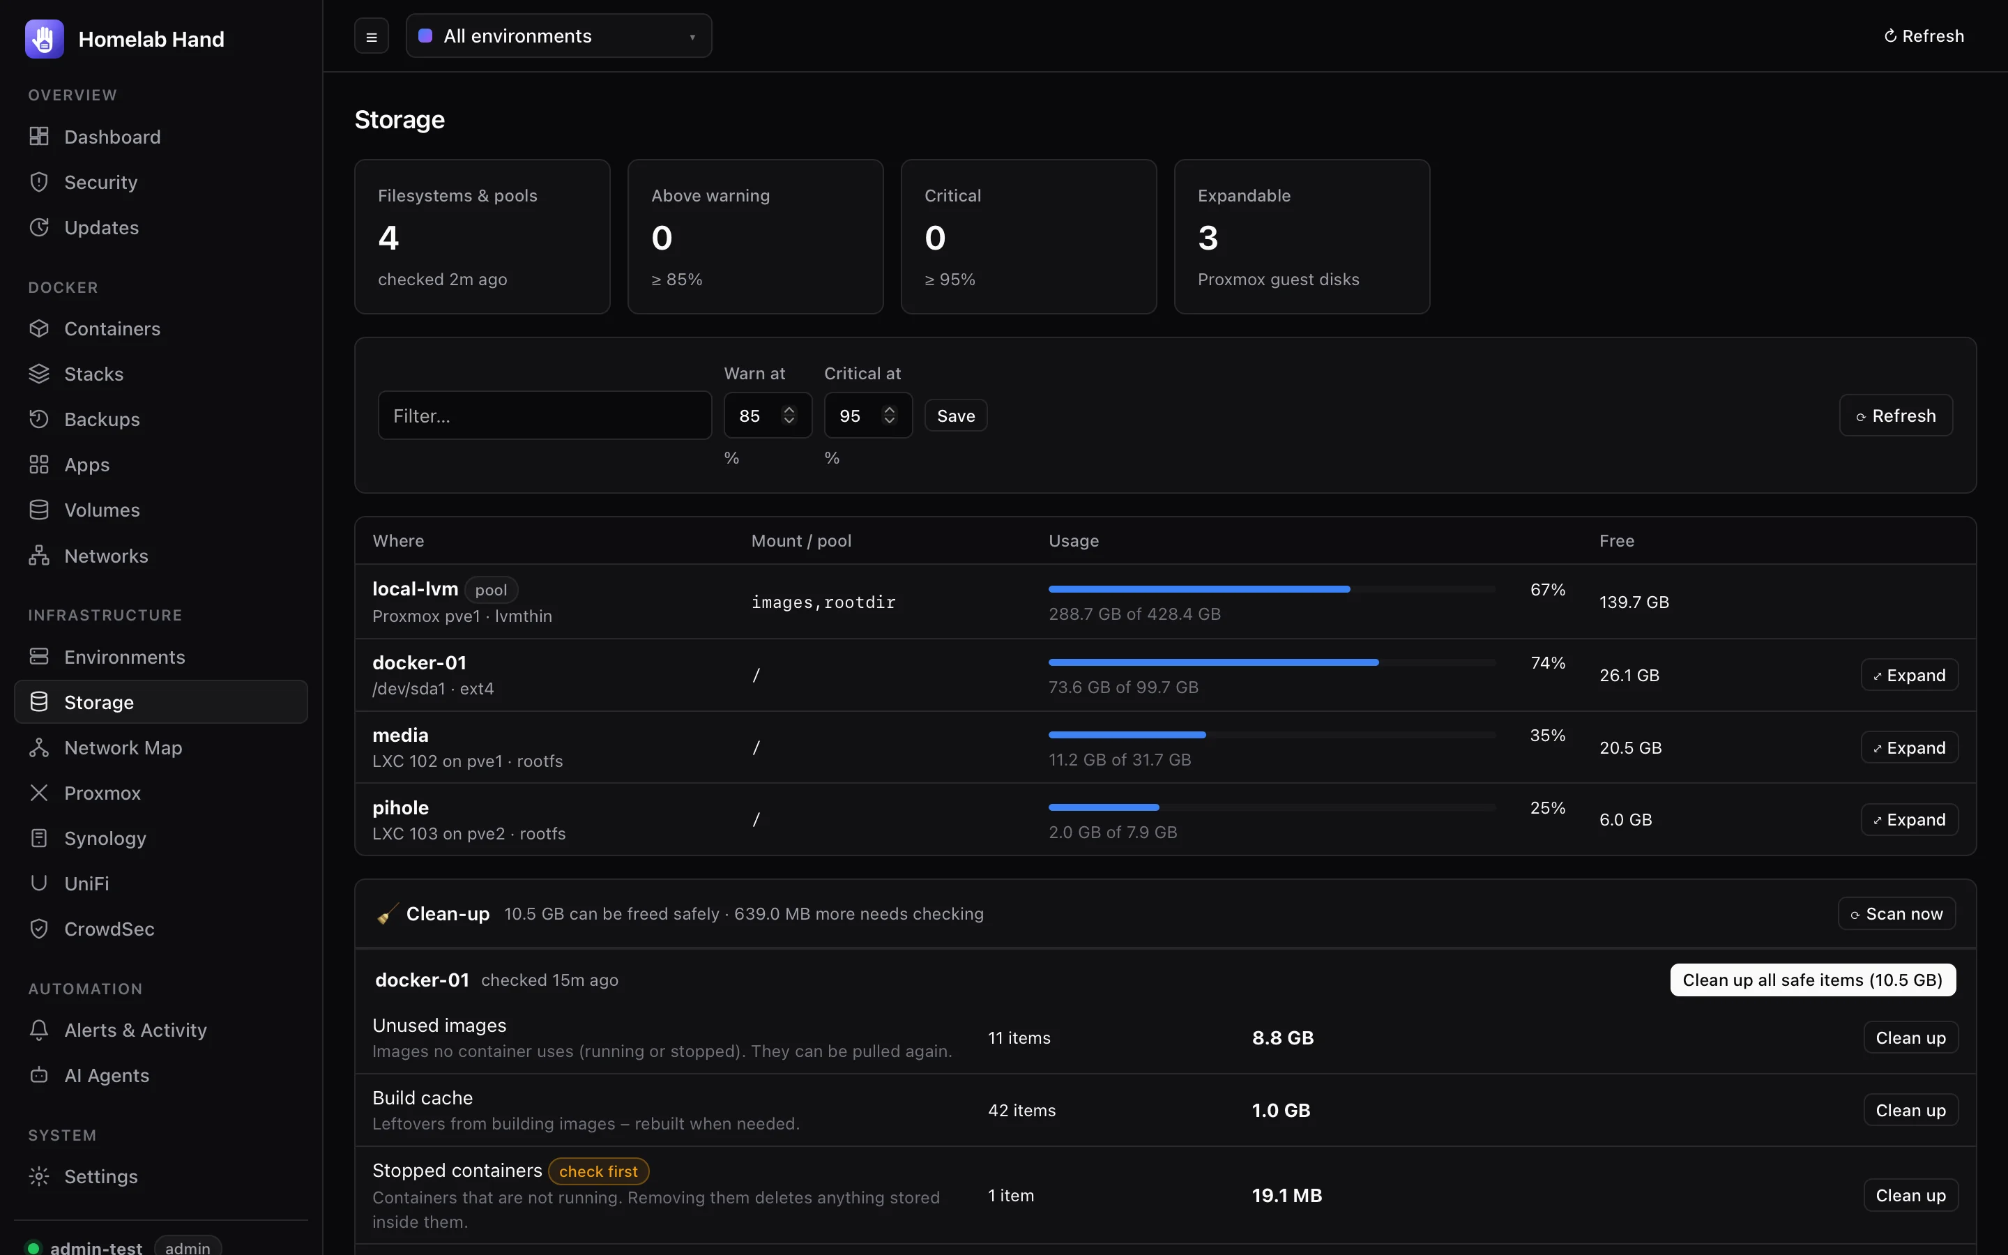Clean up Stopped containers
This screenshot has height=1255, width=2008.
pos(1910,1195)
